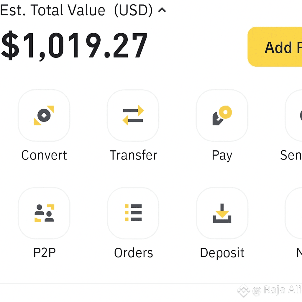Open the Orders list icon
302x302 pixels.
[x=133, y=213]
